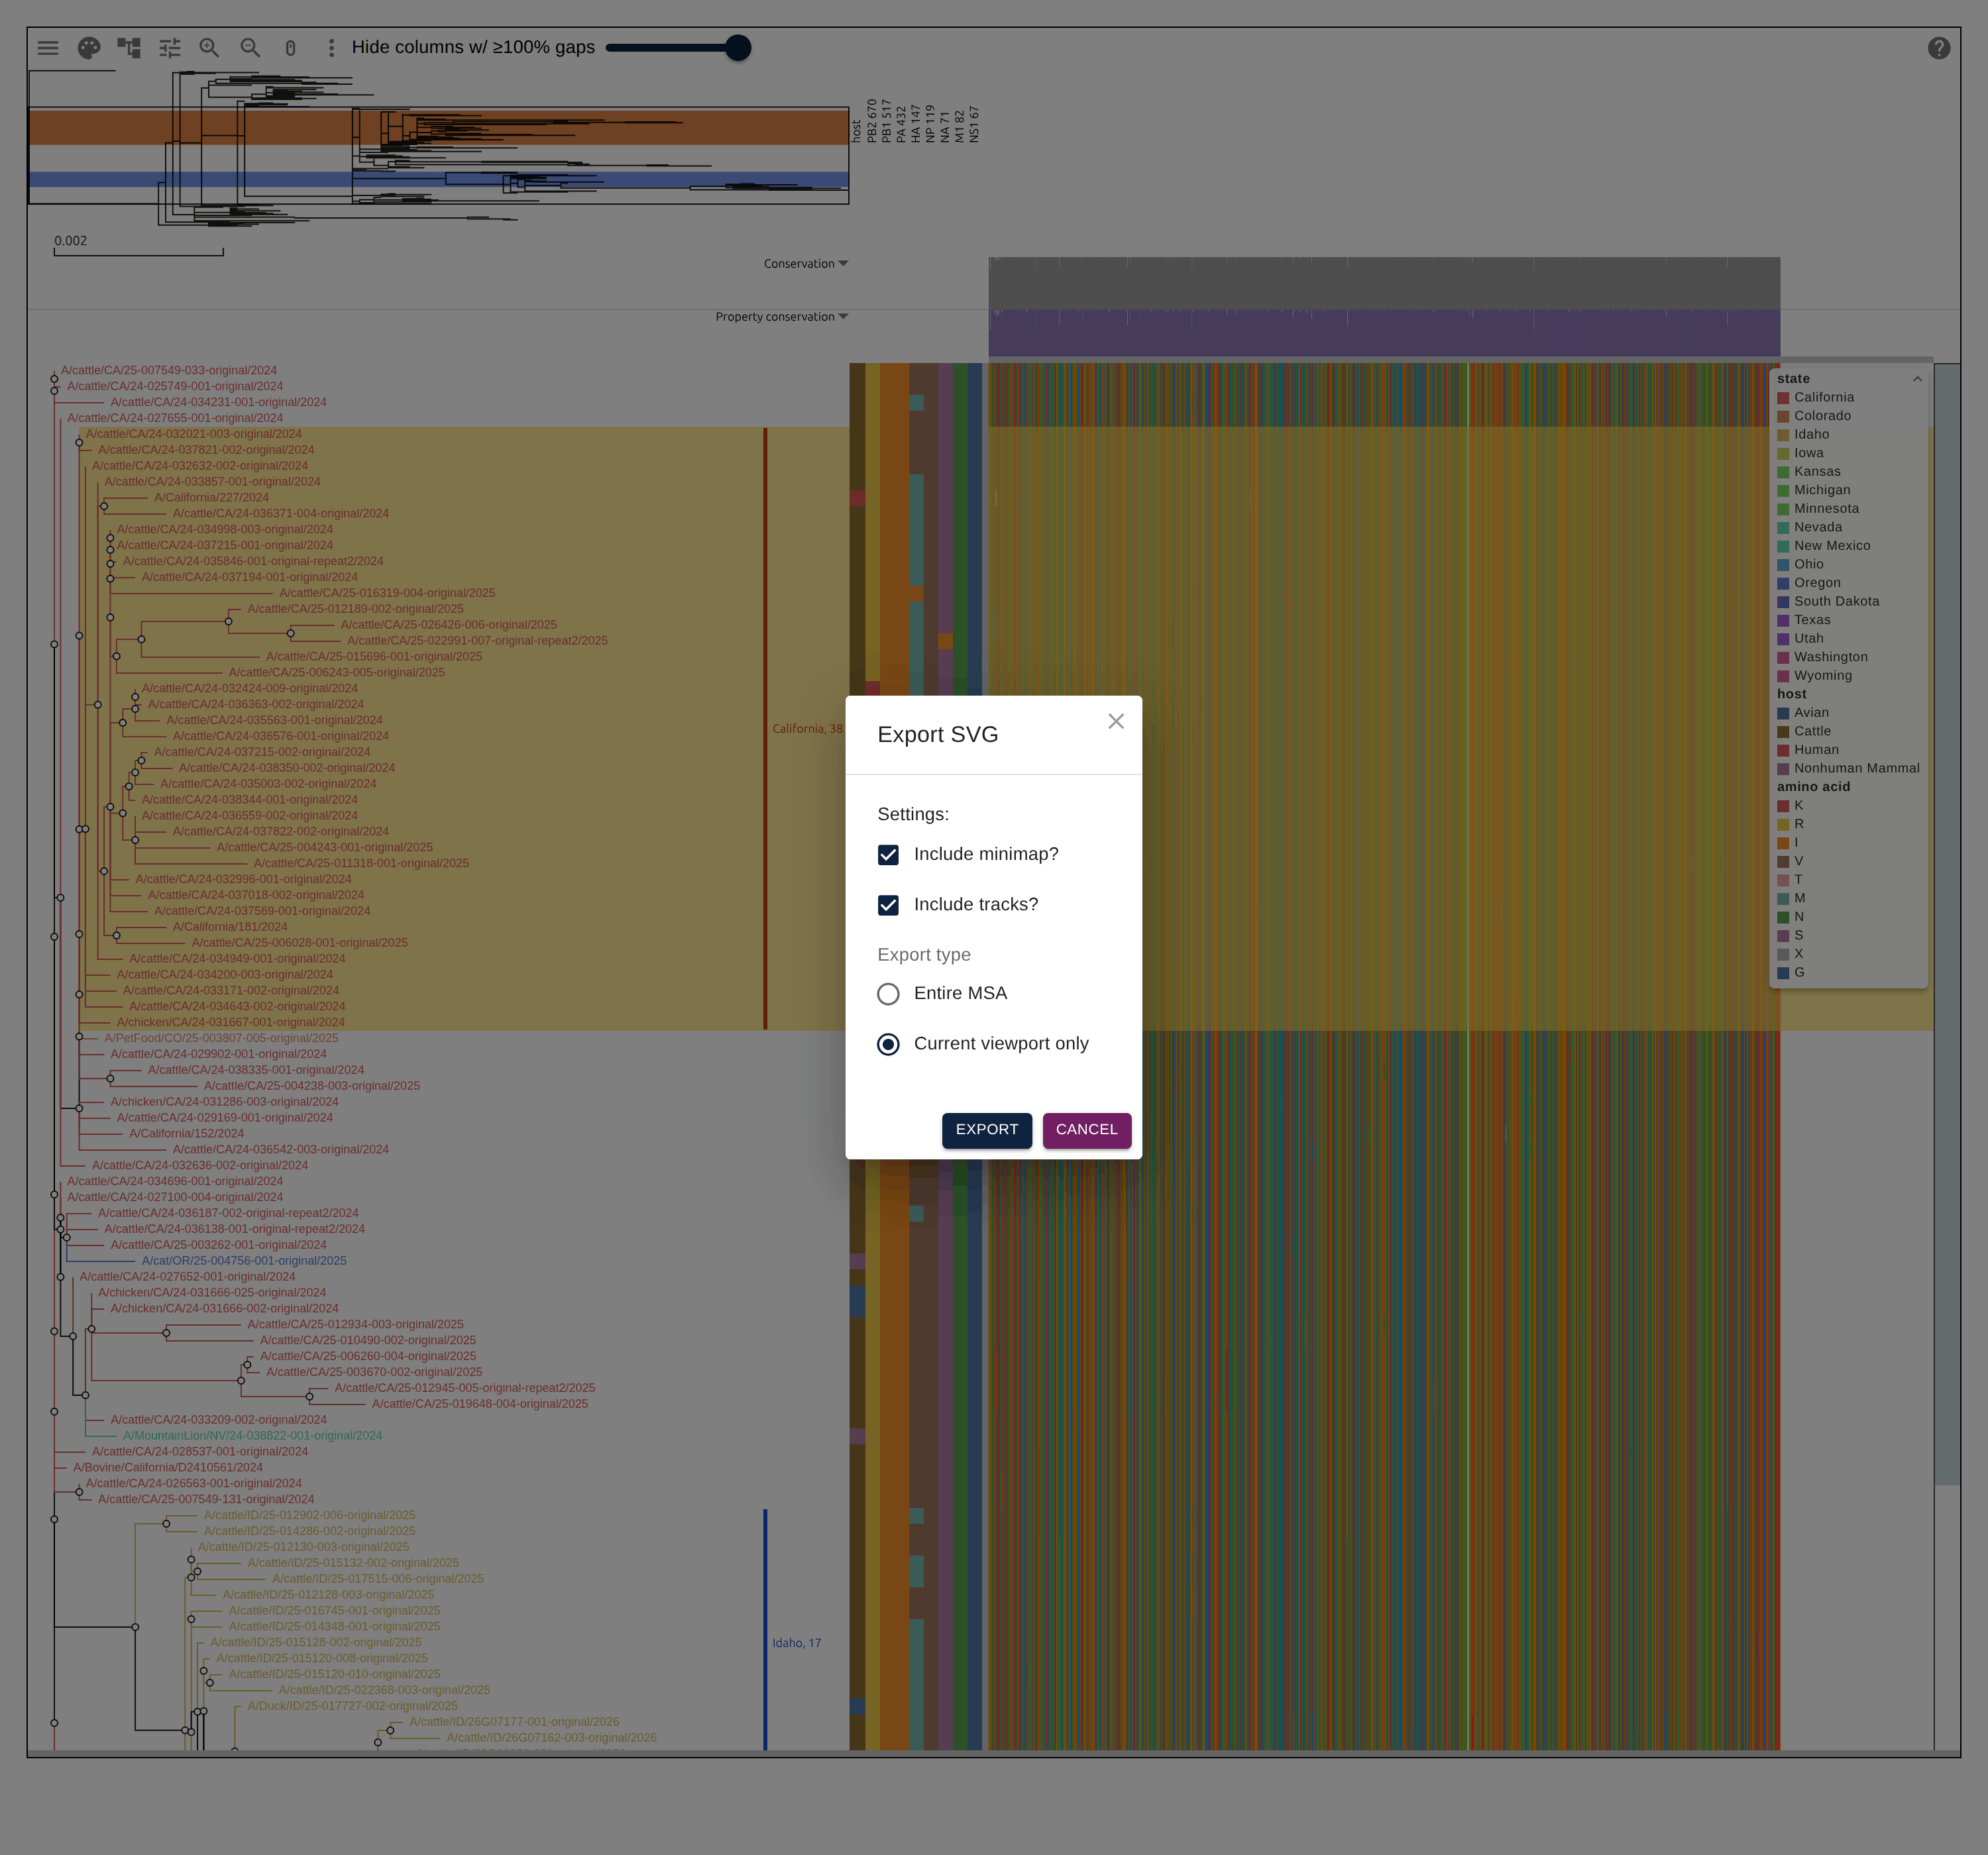This screenshot has height=1855, width=1988.
Task: Click the tree layout icon
Action: (x=129, y=48)
